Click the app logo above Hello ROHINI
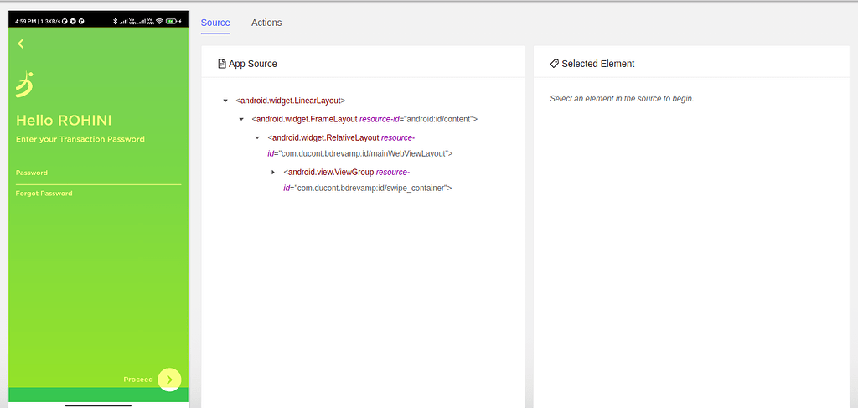Viewport: 858px width, 408px height. pyautogui.click(x=26, y=85)
